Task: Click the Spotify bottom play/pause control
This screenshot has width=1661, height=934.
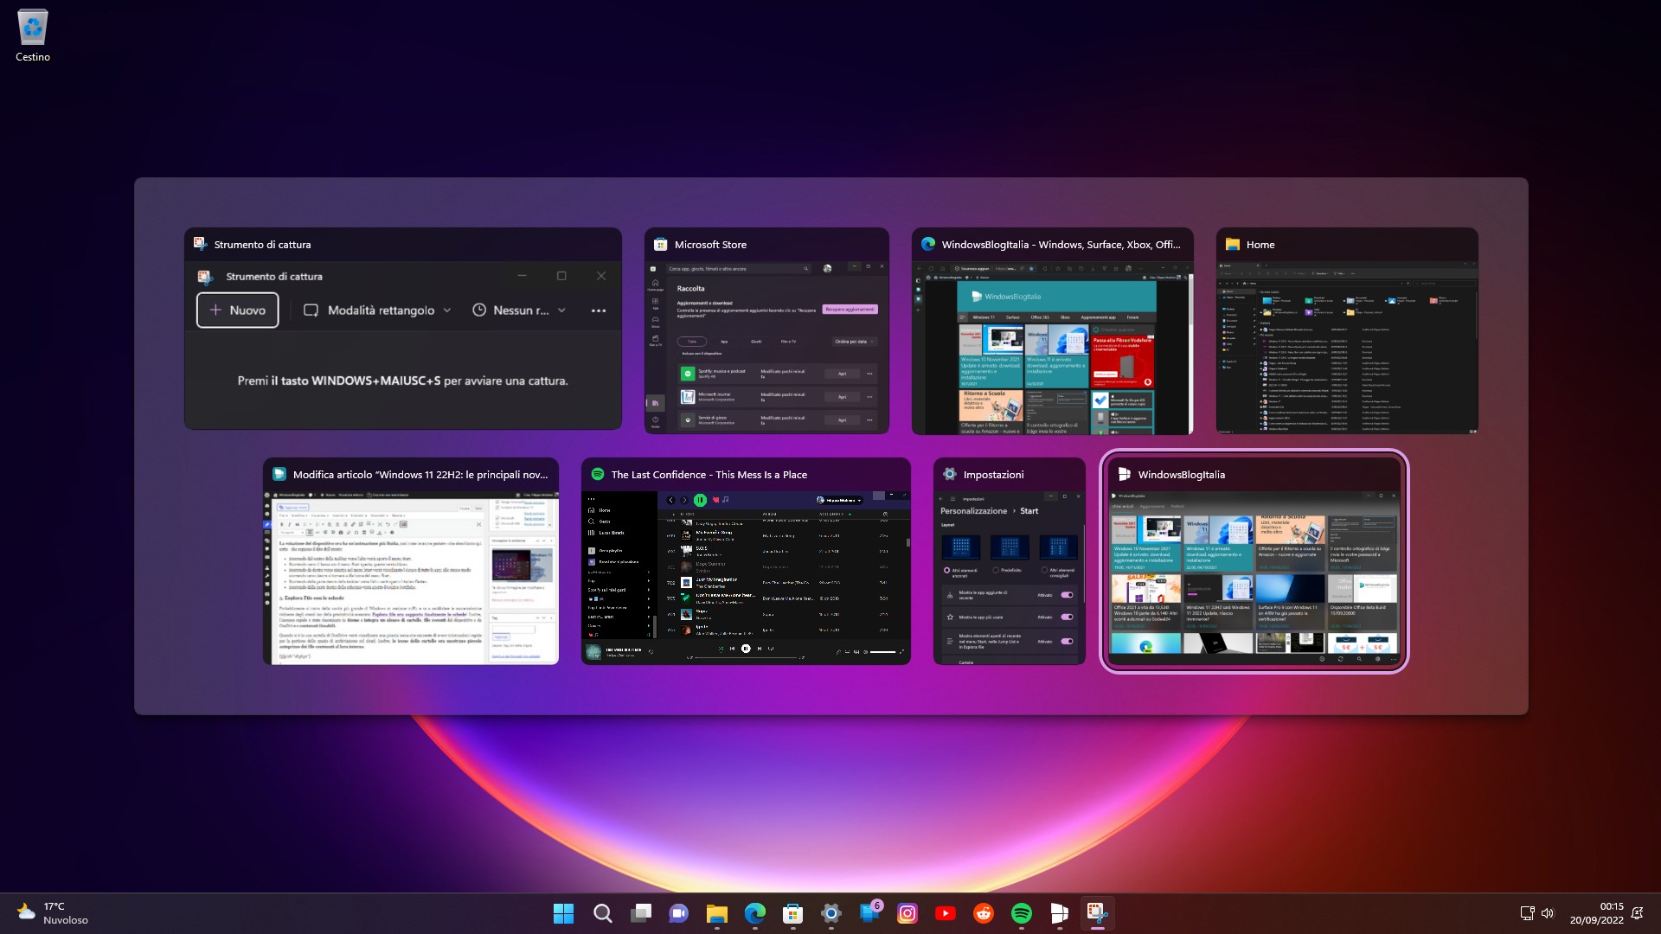Action: point(746,649)
